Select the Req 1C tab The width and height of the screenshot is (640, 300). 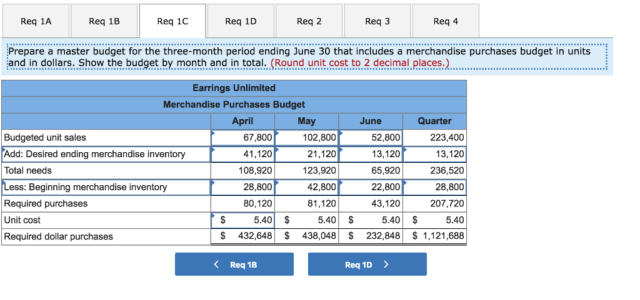coord(172,21)
